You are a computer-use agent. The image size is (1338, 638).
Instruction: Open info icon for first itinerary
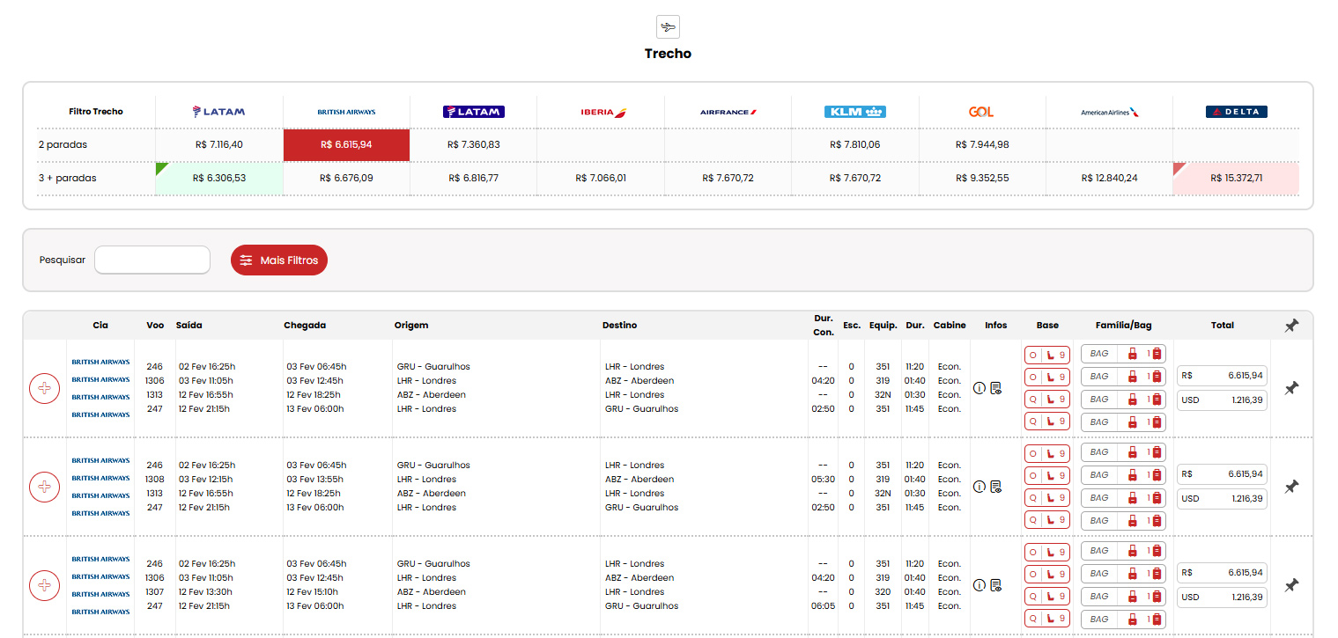979,388
